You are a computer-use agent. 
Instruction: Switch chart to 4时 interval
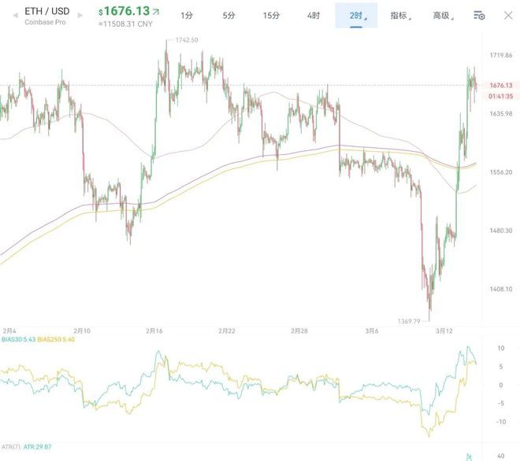pos(314,16)
